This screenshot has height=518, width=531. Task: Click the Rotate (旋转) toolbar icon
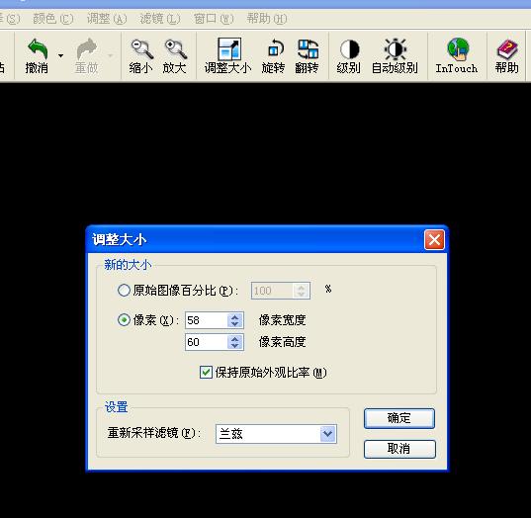click(x=275, y=48)
